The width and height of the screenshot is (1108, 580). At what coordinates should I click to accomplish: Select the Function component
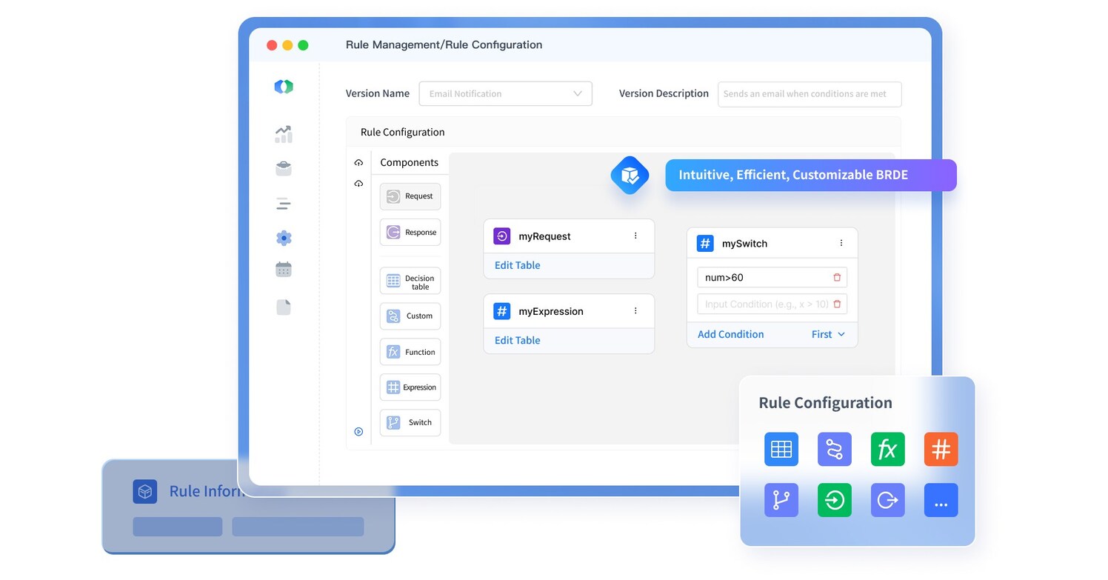coord(410,352)
